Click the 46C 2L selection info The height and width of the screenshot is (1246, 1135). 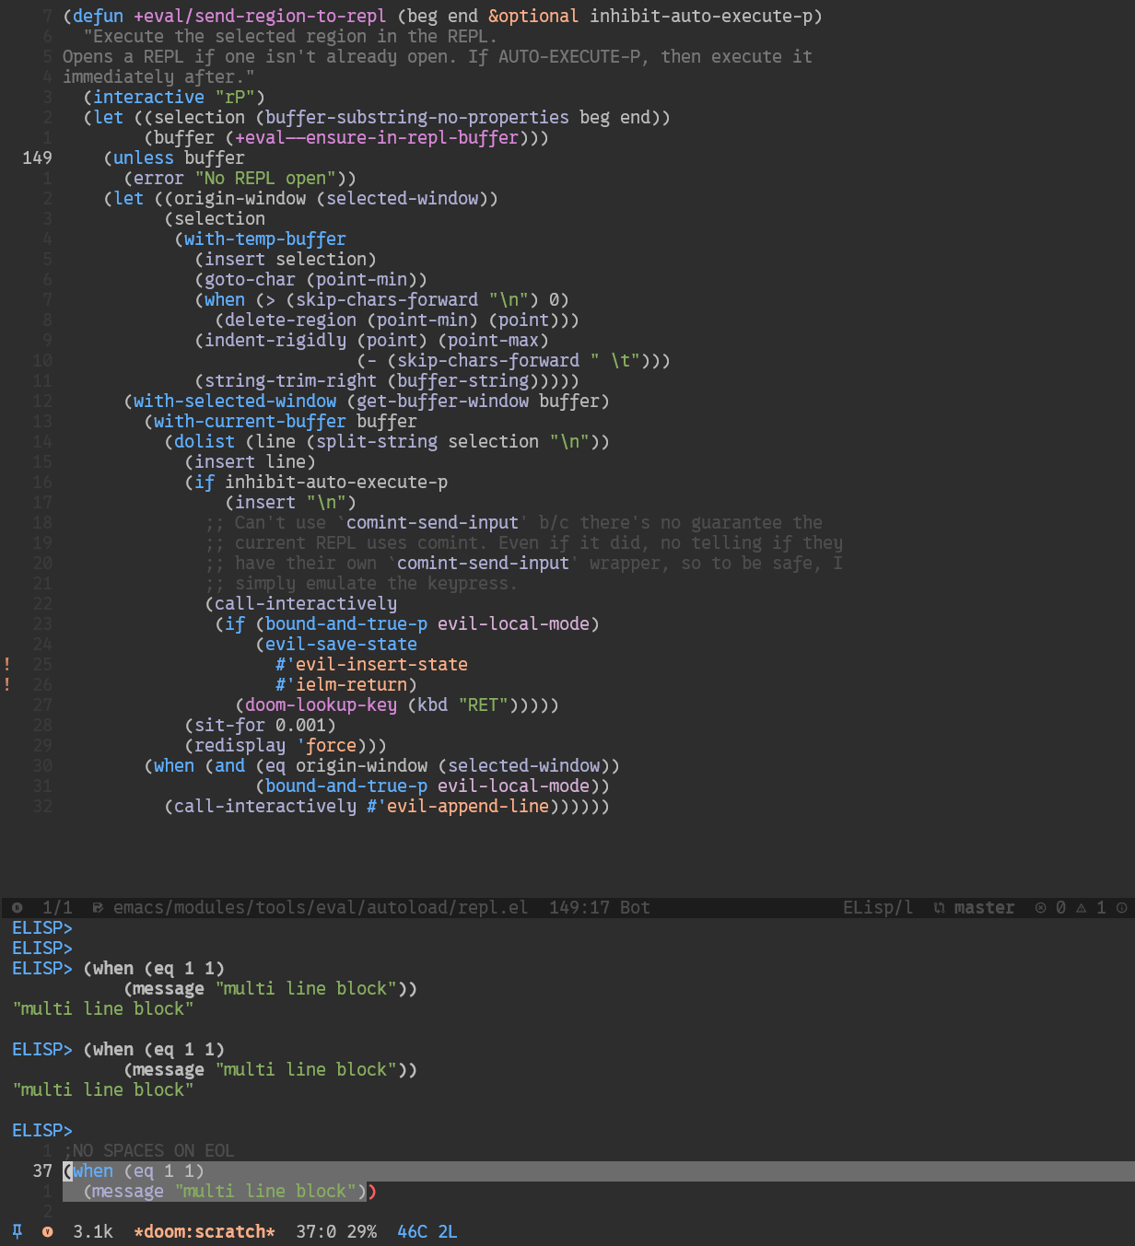pyautogui.click(x=427, y=1231)
